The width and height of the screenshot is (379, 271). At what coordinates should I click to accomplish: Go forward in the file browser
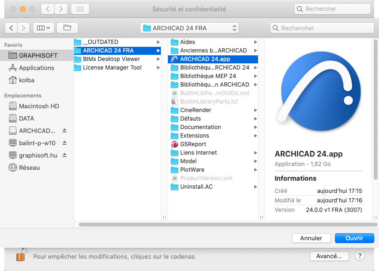[23, 28]
